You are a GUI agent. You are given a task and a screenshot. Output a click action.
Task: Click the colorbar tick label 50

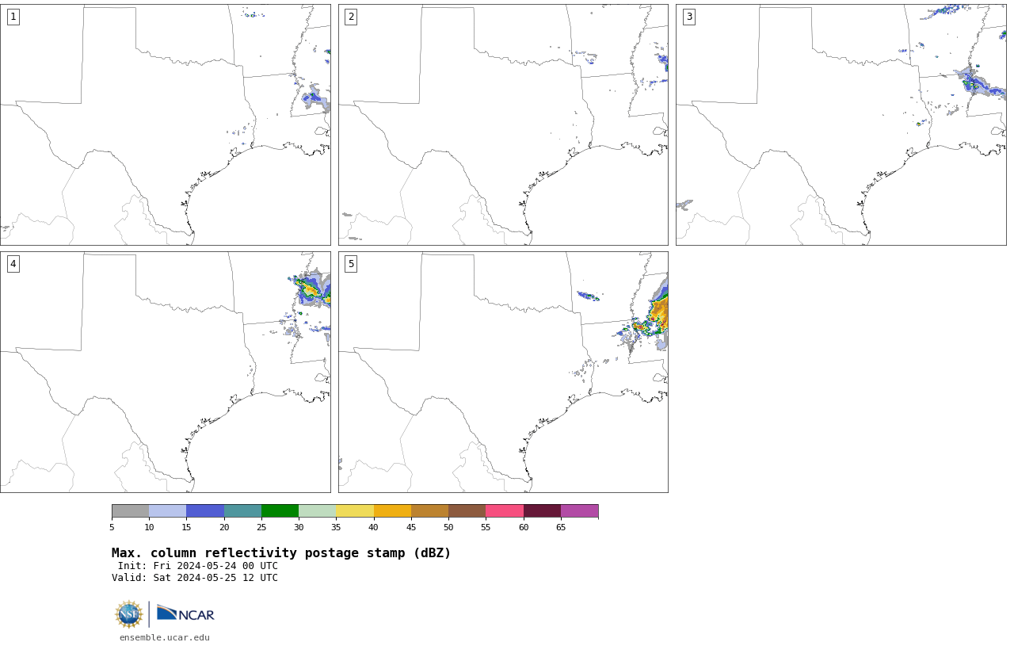click(x=448, y=527)
